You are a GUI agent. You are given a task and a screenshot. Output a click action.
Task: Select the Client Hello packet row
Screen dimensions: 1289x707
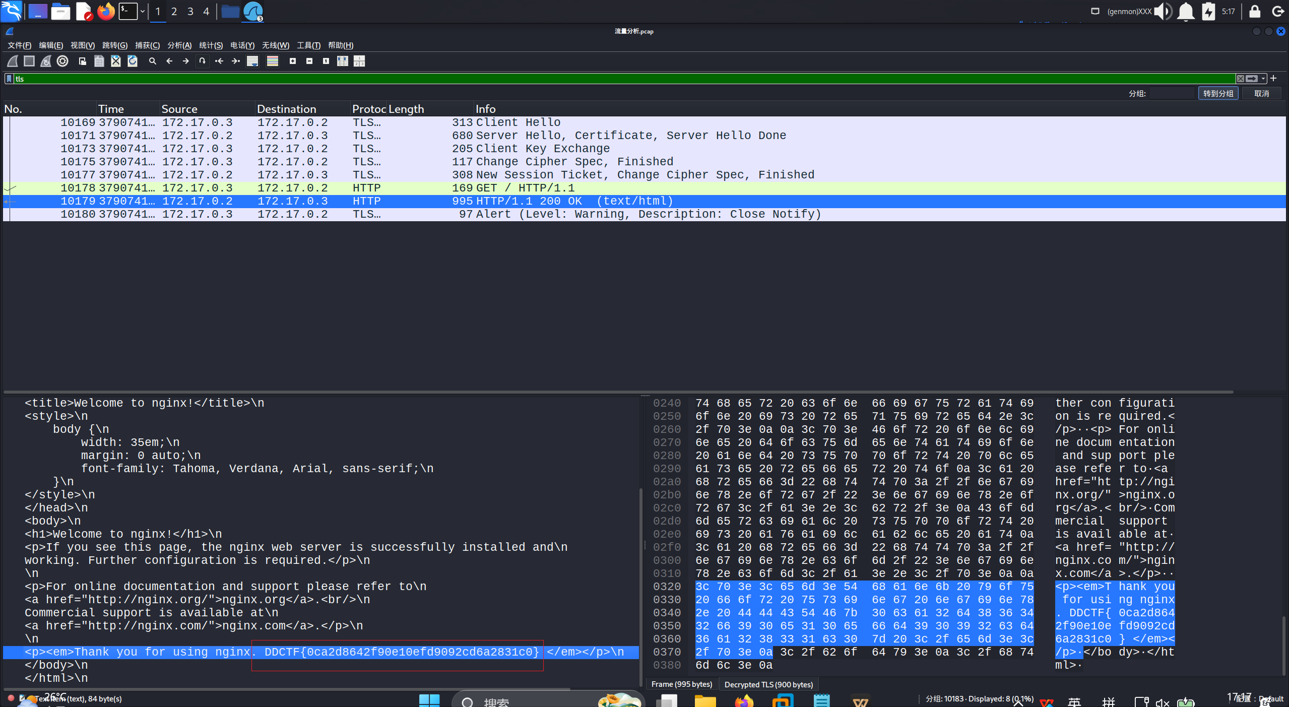tap(644, 122)
